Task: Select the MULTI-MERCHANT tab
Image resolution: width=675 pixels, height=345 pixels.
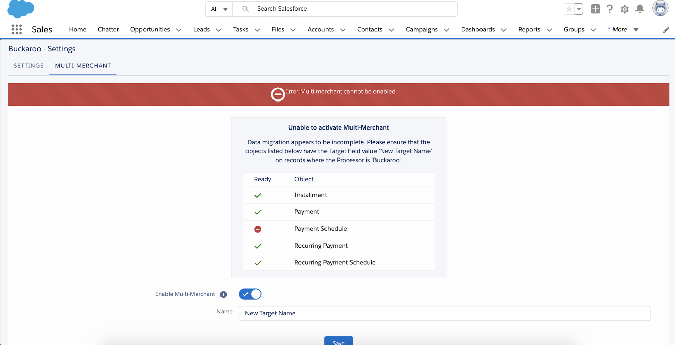Action: pyautogui.click(x=83, y=66)
